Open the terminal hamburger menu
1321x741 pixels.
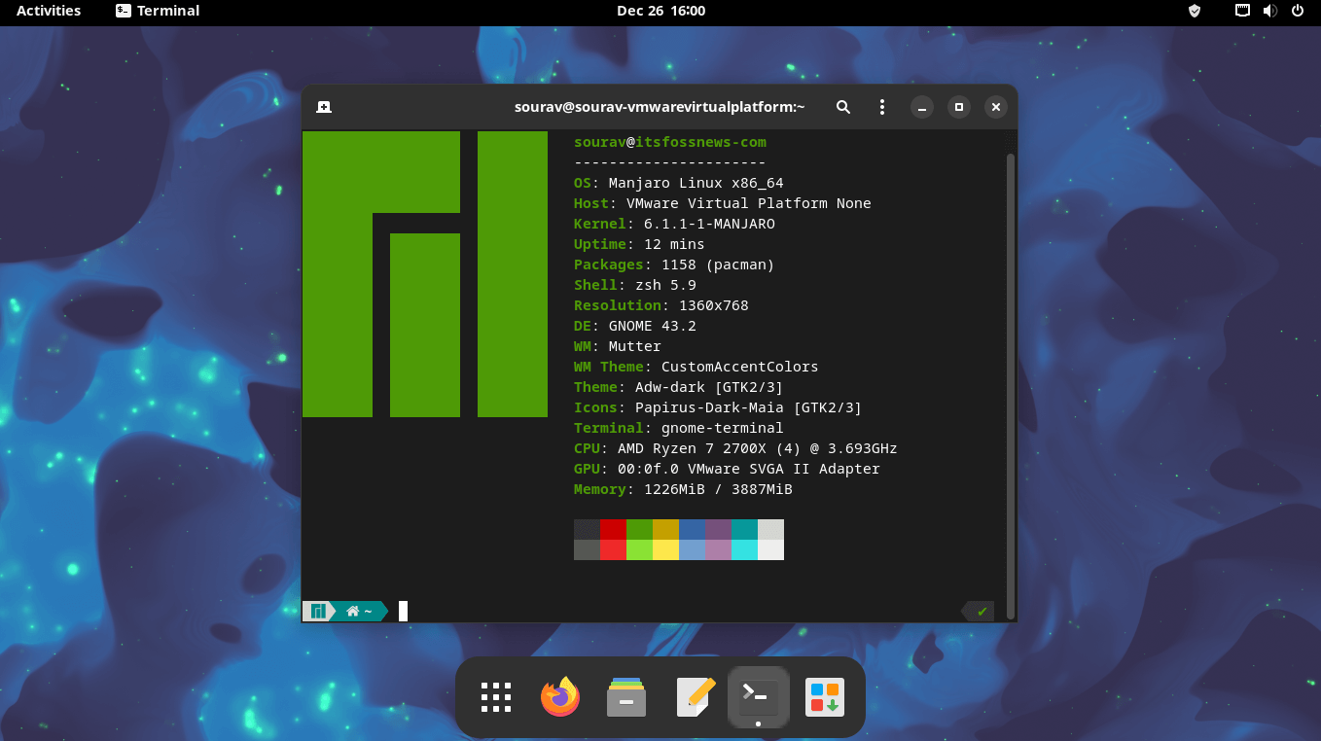point(881,107)
